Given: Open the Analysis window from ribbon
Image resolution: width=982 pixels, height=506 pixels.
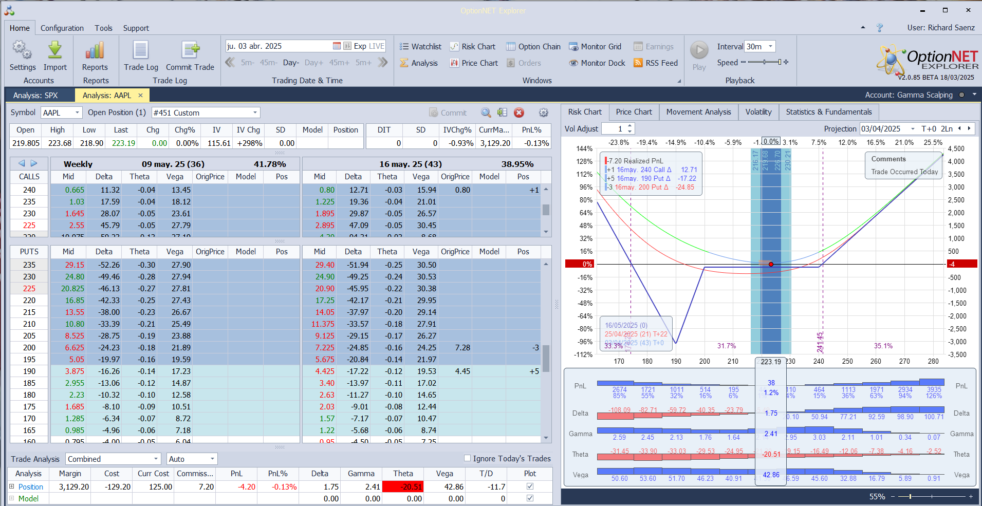Looking at the screenshot, I should tap(419, 63).
